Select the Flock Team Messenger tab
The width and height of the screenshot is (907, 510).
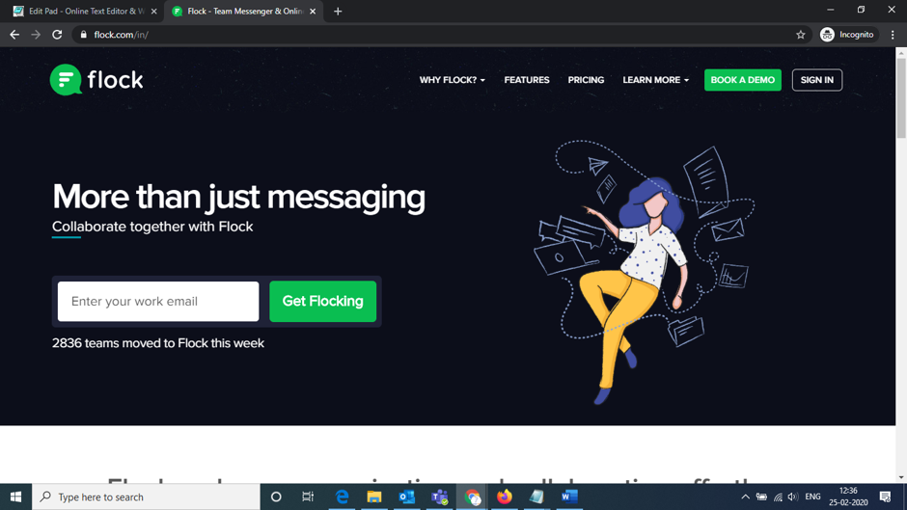[x=244, y=11]
